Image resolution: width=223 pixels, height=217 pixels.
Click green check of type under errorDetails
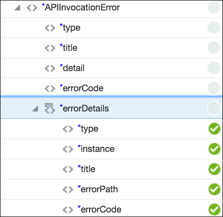214,129
